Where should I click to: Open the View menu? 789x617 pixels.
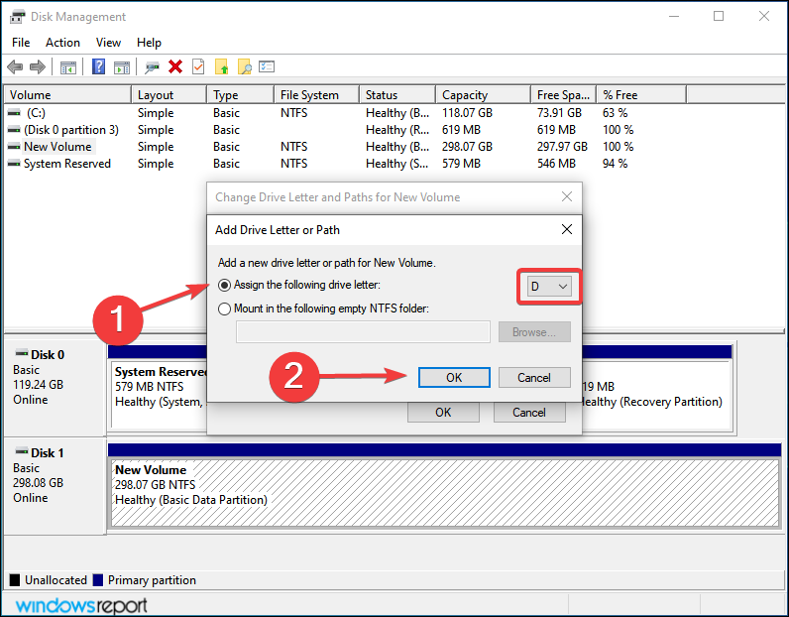[x=108, y=43]
